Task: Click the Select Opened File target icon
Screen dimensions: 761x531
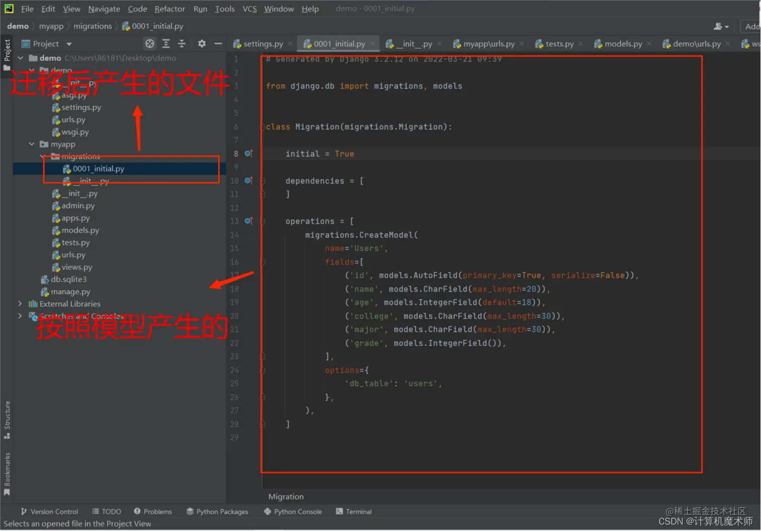Action: [x=149, y=44]
